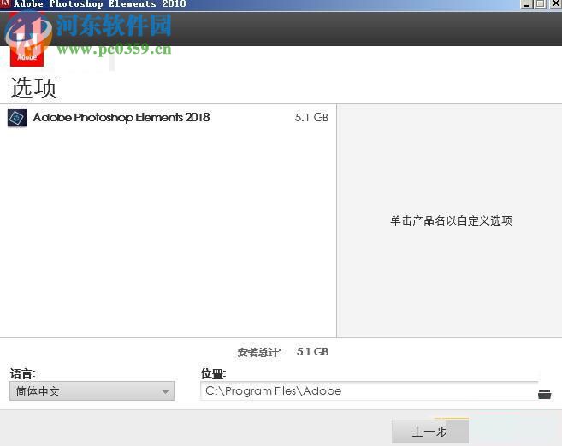Open the 简体中文 language dropdown

click(92, 390)
